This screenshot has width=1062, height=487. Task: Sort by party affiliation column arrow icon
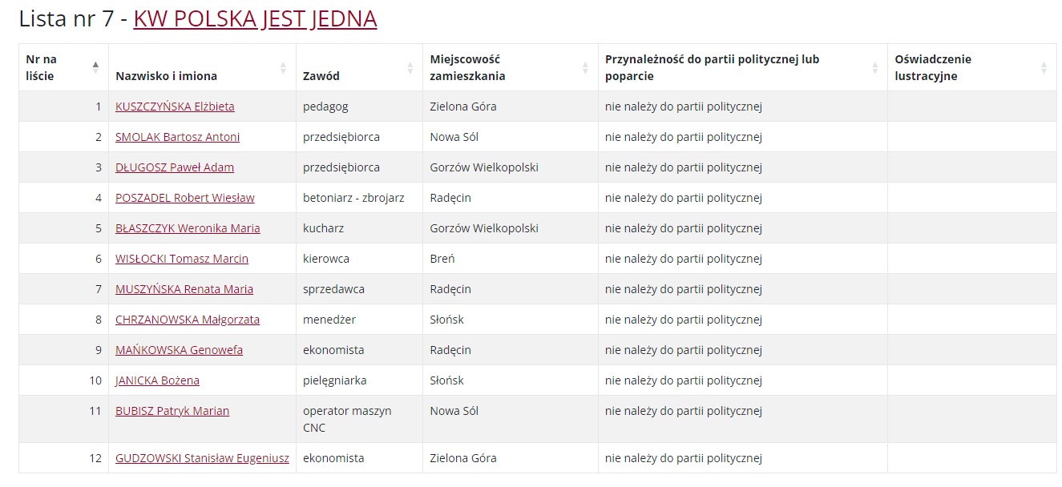[874, 68]
